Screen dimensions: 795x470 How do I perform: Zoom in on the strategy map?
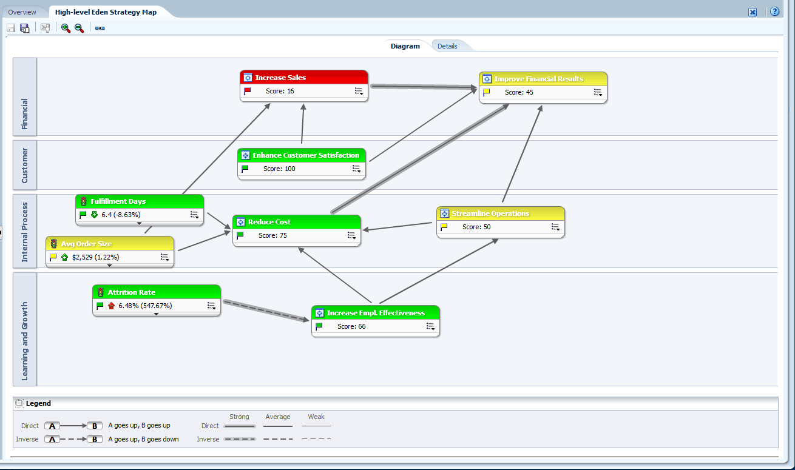click(x=66, y=28)
